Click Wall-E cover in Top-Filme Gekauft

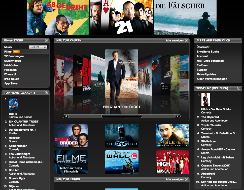click(14, 104)
